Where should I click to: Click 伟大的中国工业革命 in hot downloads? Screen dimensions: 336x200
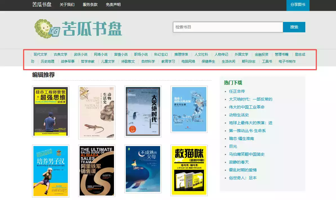247,107
